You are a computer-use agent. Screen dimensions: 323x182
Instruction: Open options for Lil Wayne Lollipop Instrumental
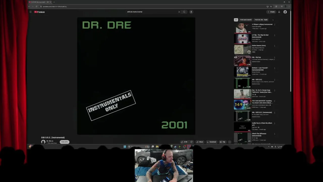pos(275,25)
